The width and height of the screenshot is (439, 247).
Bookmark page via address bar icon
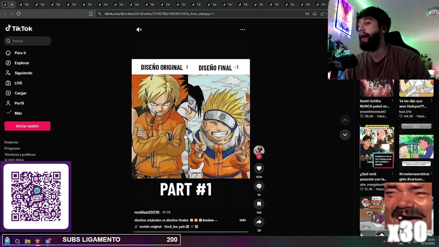91,14
